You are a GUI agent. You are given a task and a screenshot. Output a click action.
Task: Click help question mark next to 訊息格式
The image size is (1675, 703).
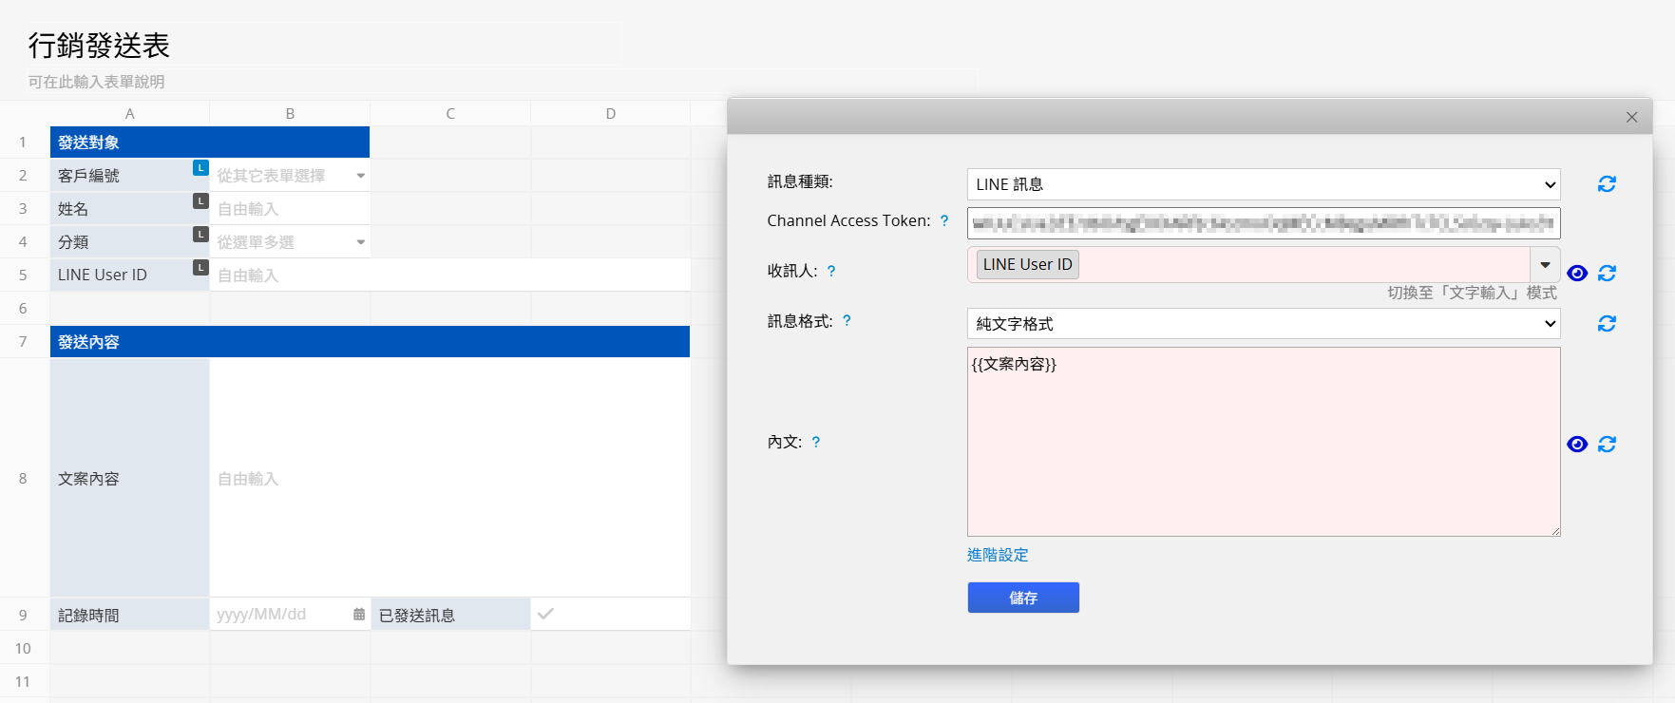(847, 322)
